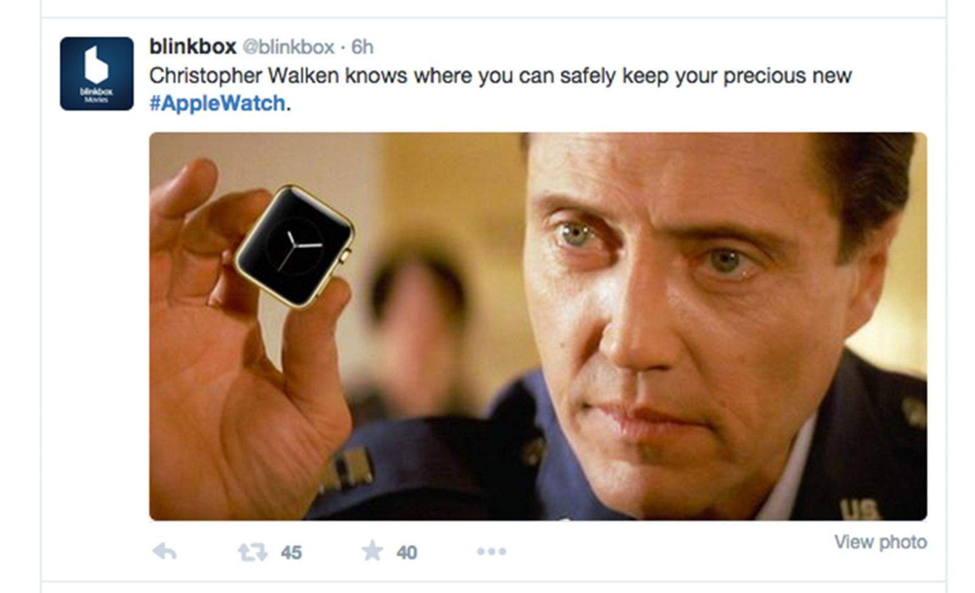Favorite the tweet with the star icon
This screenshot has height=593, width=975.
click(372, 551)
